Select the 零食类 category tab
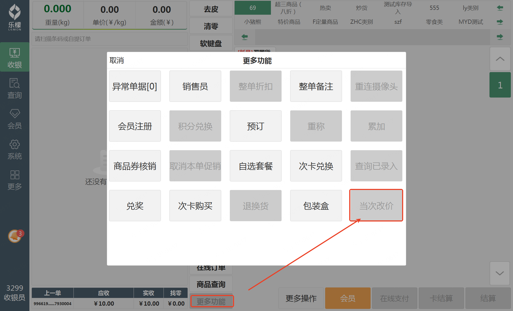Image resolution: width=513 pixels, height=311 pixels. [x=434, y=22]
